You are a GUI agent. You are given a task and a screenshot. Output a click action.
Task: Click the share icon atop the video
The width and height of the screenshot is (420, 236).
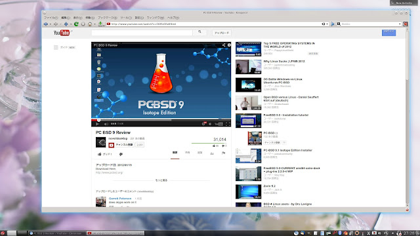coord(223,45)
